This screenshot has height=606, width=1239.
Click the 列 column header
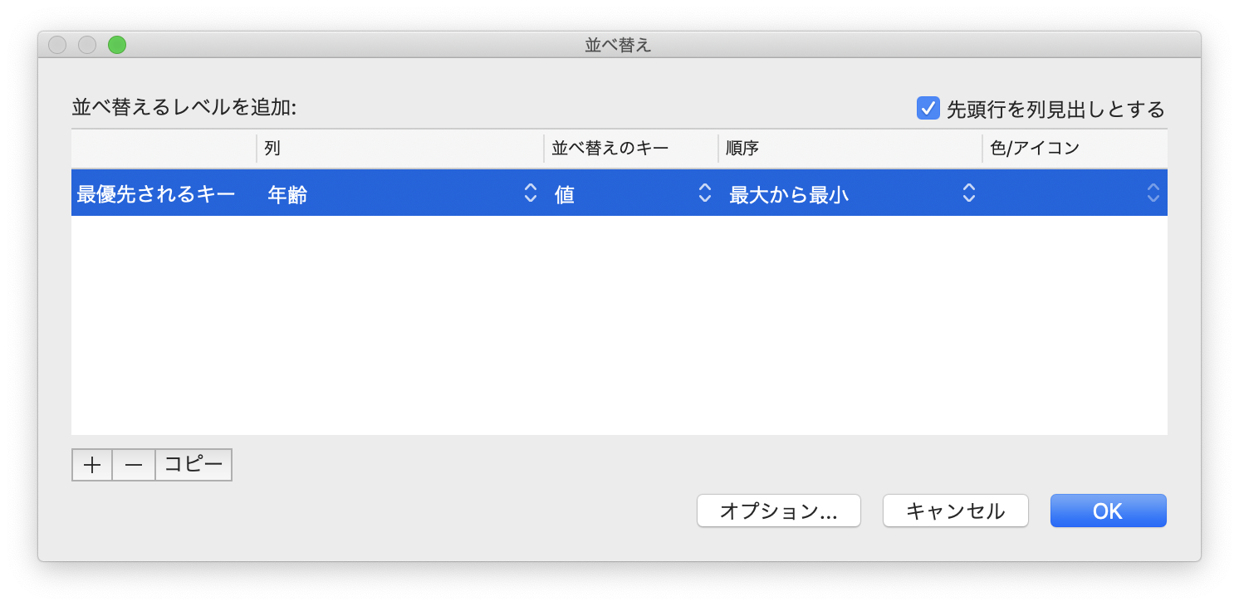(x=400, y=149)
